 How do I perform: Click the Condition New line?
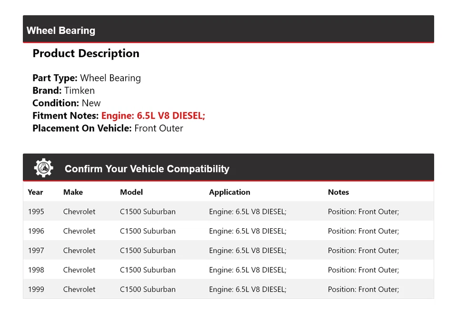click(67, 103)
